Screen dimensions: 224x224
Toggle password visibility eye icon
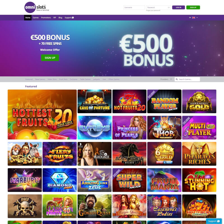169,8
